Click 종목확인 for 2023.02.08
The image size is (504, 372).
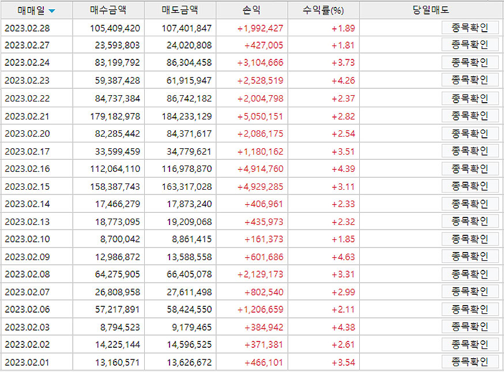click(470, 274)
